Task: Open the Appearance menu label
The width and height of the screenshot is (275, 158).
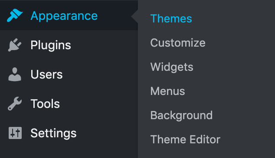Action: (x=64, y=16)
